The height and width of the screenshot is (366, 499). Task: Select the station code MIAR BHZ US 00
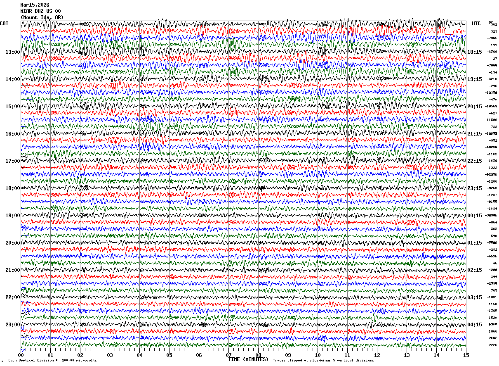(x=40, y=11)
